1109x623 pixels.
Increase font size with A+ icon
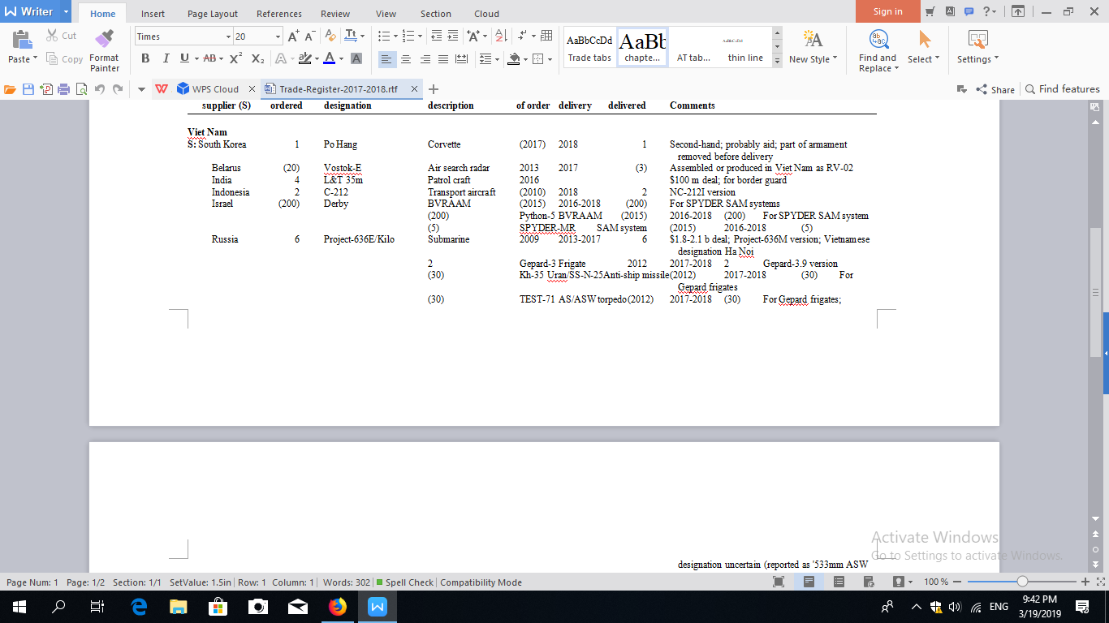click(294, 37)
